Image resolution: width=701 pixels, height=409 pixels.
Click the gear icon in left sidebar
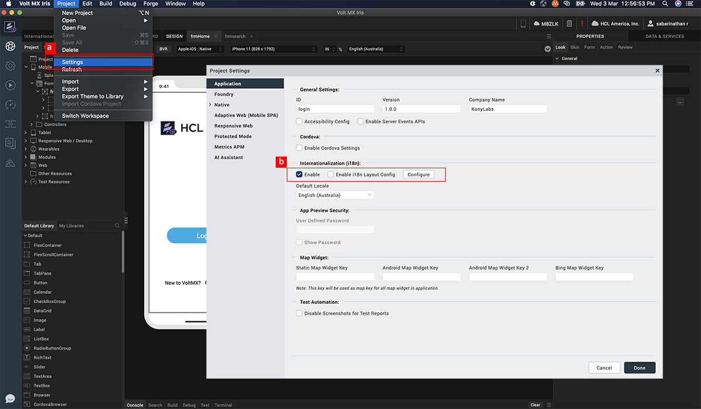[x=10, y=66]
